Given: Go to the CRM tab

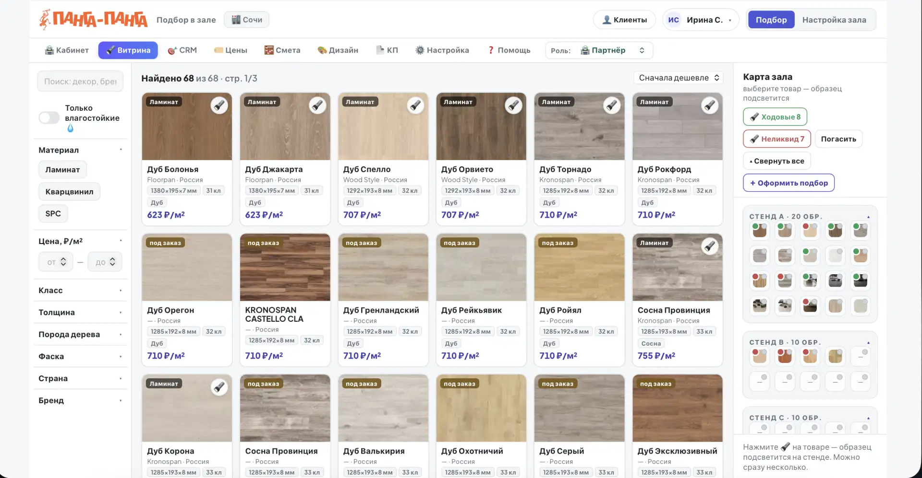Looking at the screenshot, I should pos(182,50).
